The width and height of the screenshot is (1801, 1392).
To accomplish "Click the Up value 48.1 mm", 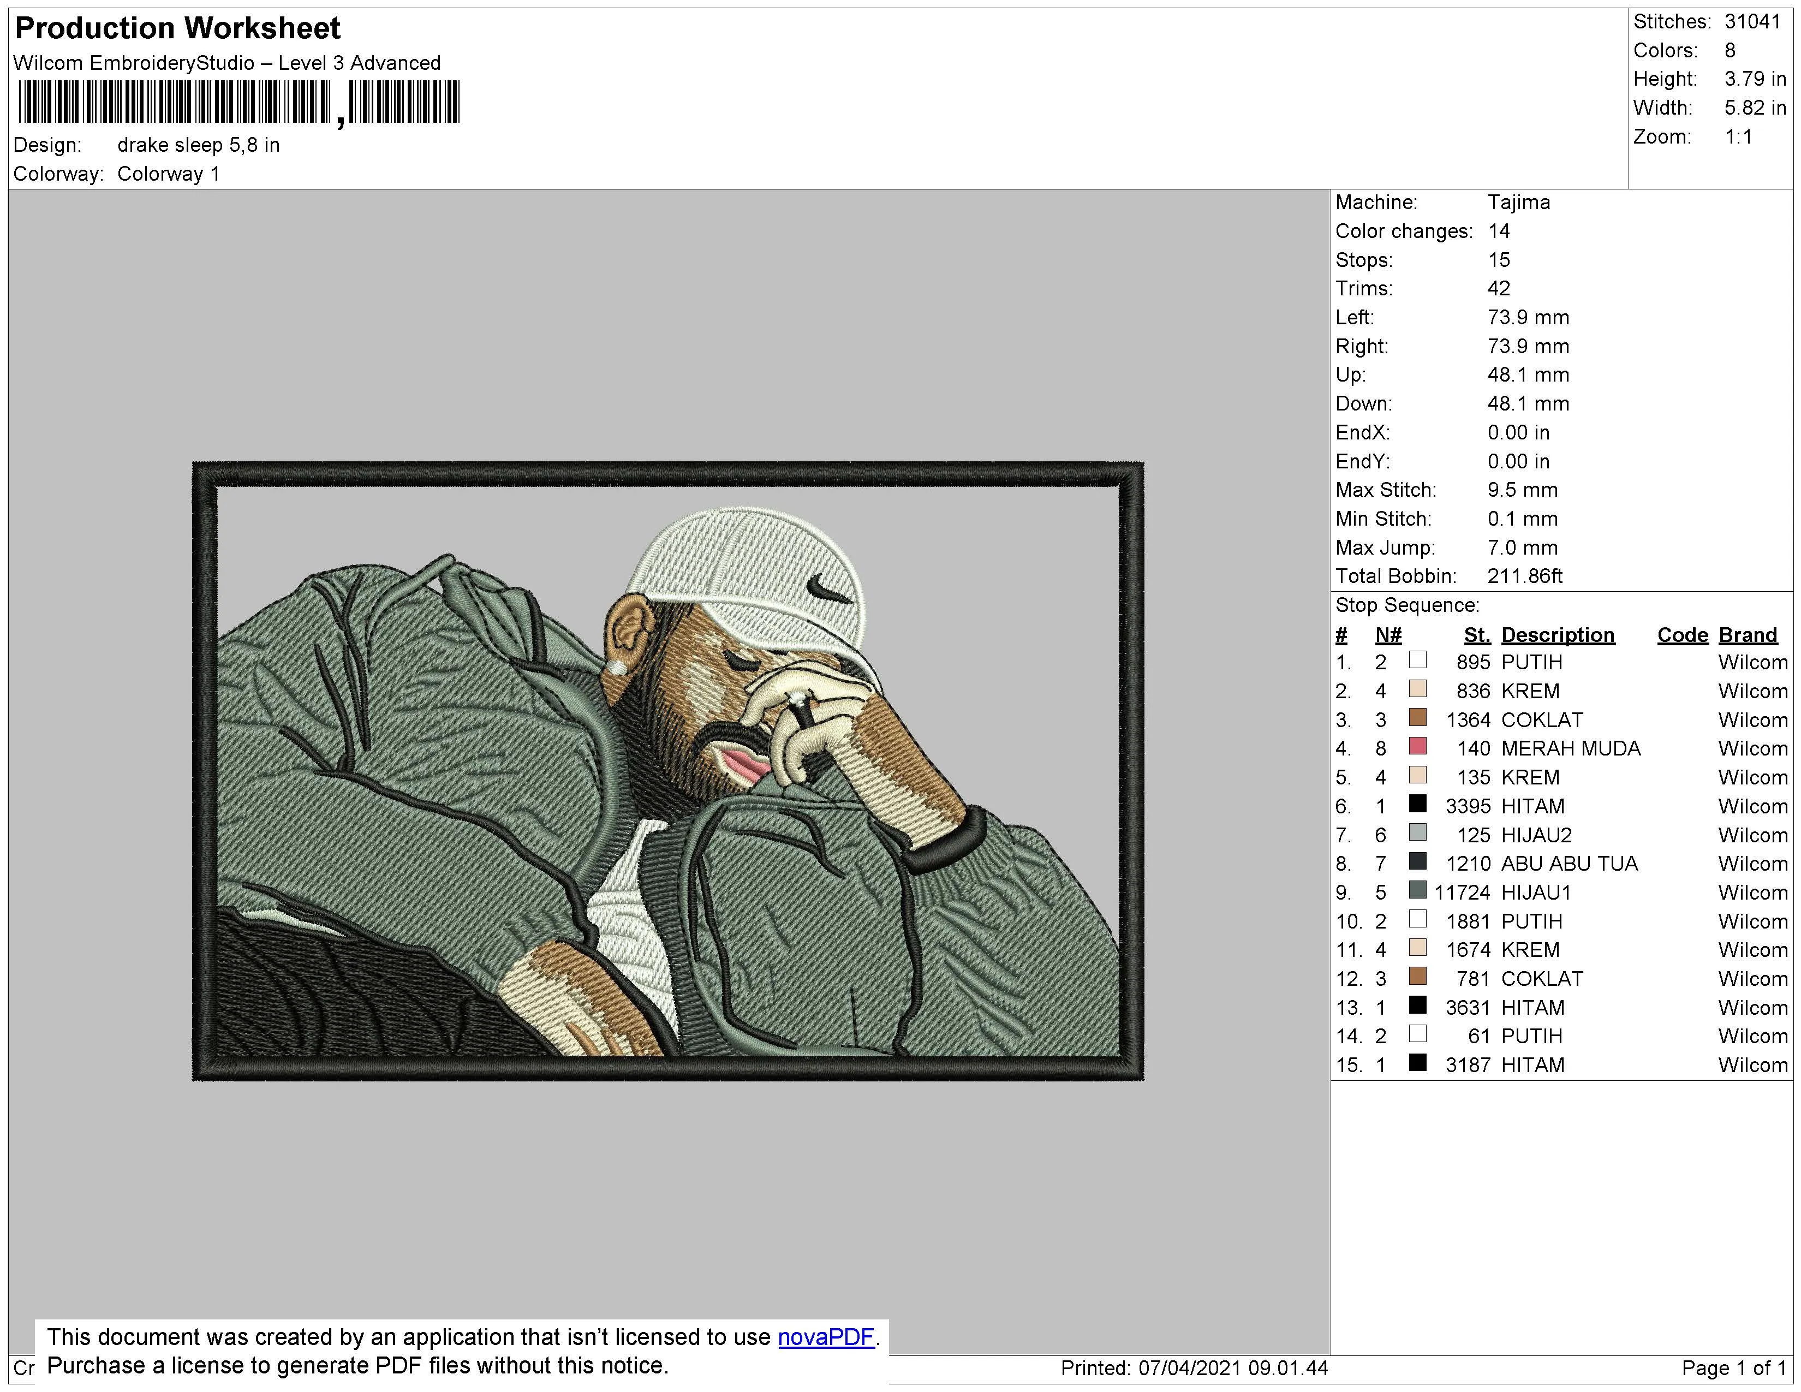I will 1528,374.
